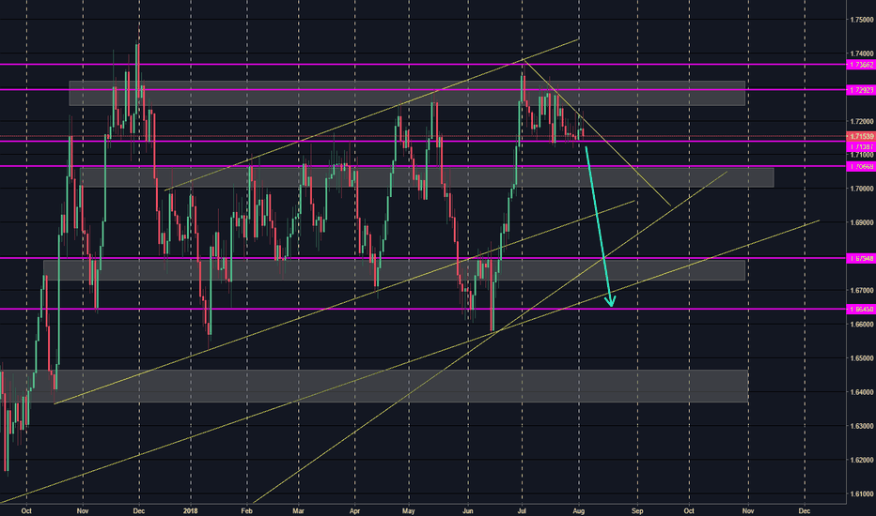The width and height of the screenshot is (876, 516).
Task: Click the Apr label on time axis
Action: 354,510
